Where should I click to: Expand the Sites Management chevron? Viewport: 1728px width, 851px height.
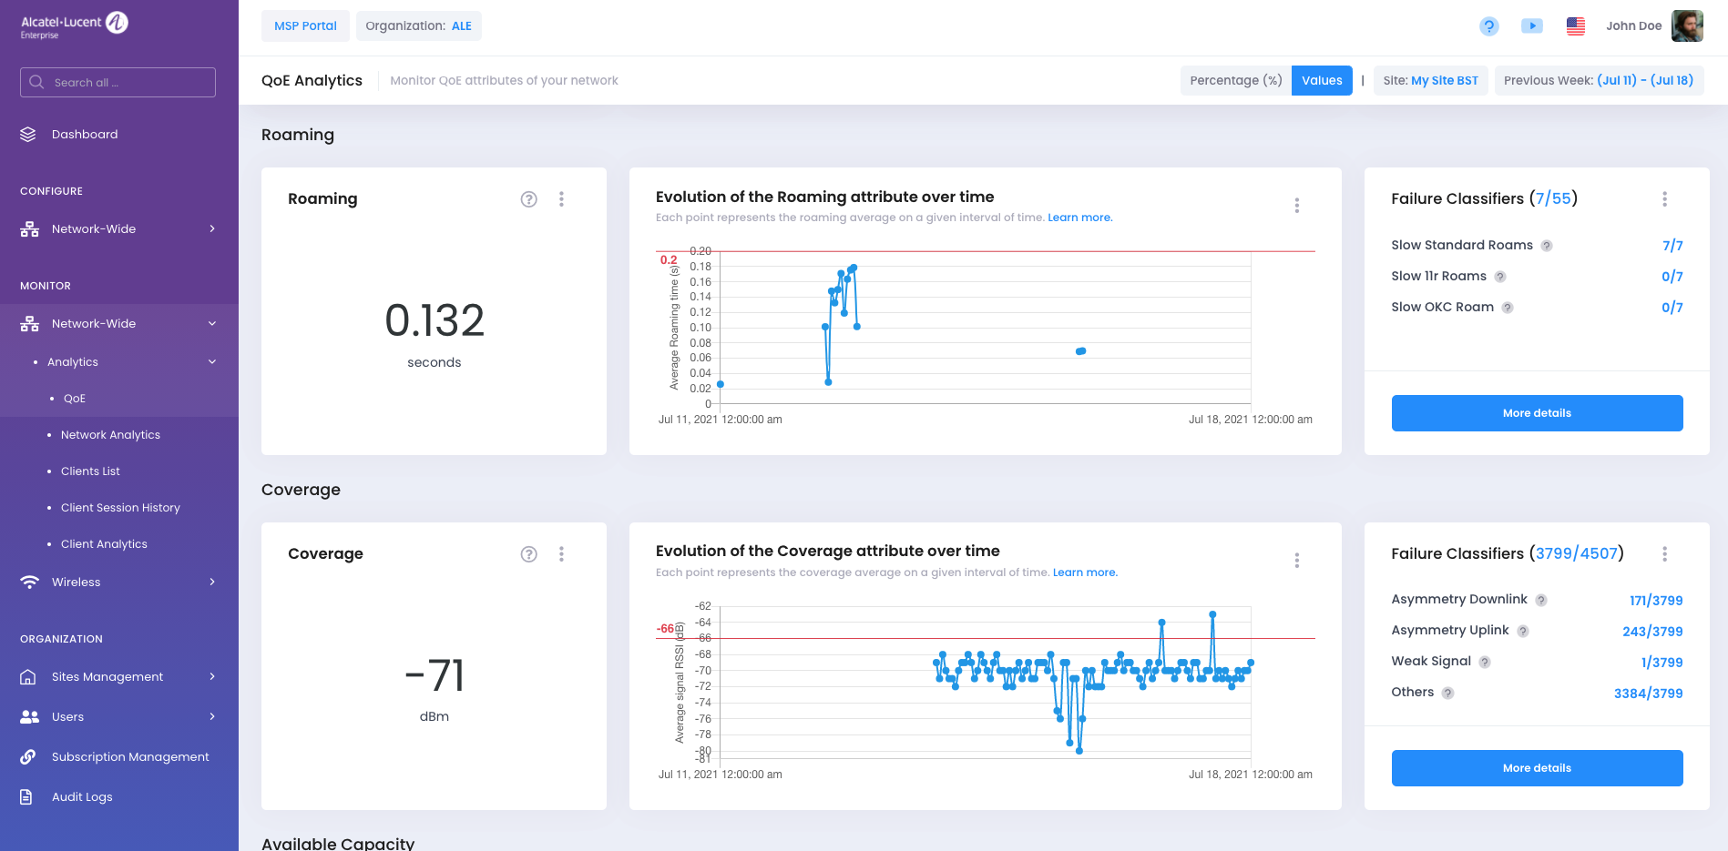click(212, 676)
